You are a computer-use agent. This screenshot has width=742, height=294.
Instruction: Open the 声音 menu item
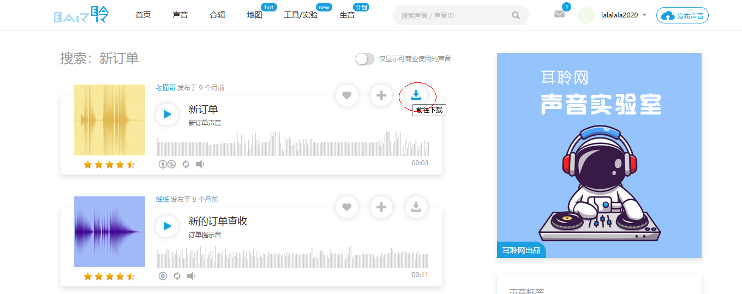click(x=180, y=15)
